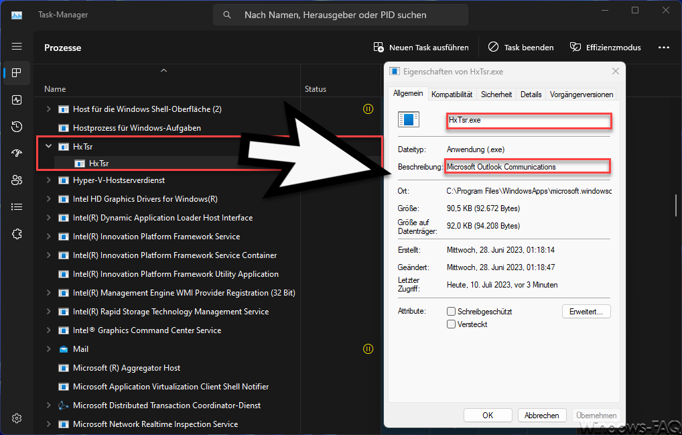682x435 pixels.
Task: Open the Services puzzle sidebar icon
Action: (17, 234)
